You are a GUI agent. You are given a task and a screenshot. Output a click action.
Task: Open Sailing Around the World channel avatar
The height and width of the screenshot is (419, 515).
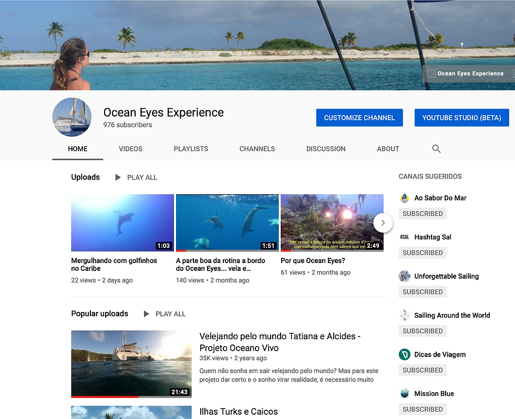(x=405, y=316)
